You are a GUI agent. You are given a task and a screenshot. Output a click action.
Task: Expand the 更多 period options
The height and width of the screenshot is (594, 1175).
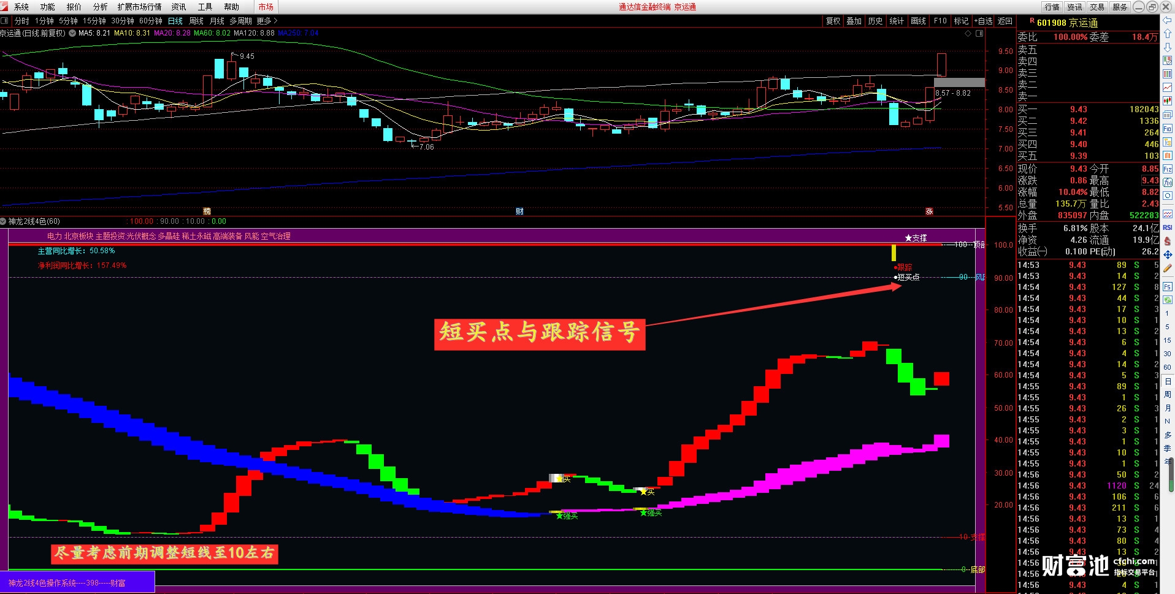click(x=267, y=21)
